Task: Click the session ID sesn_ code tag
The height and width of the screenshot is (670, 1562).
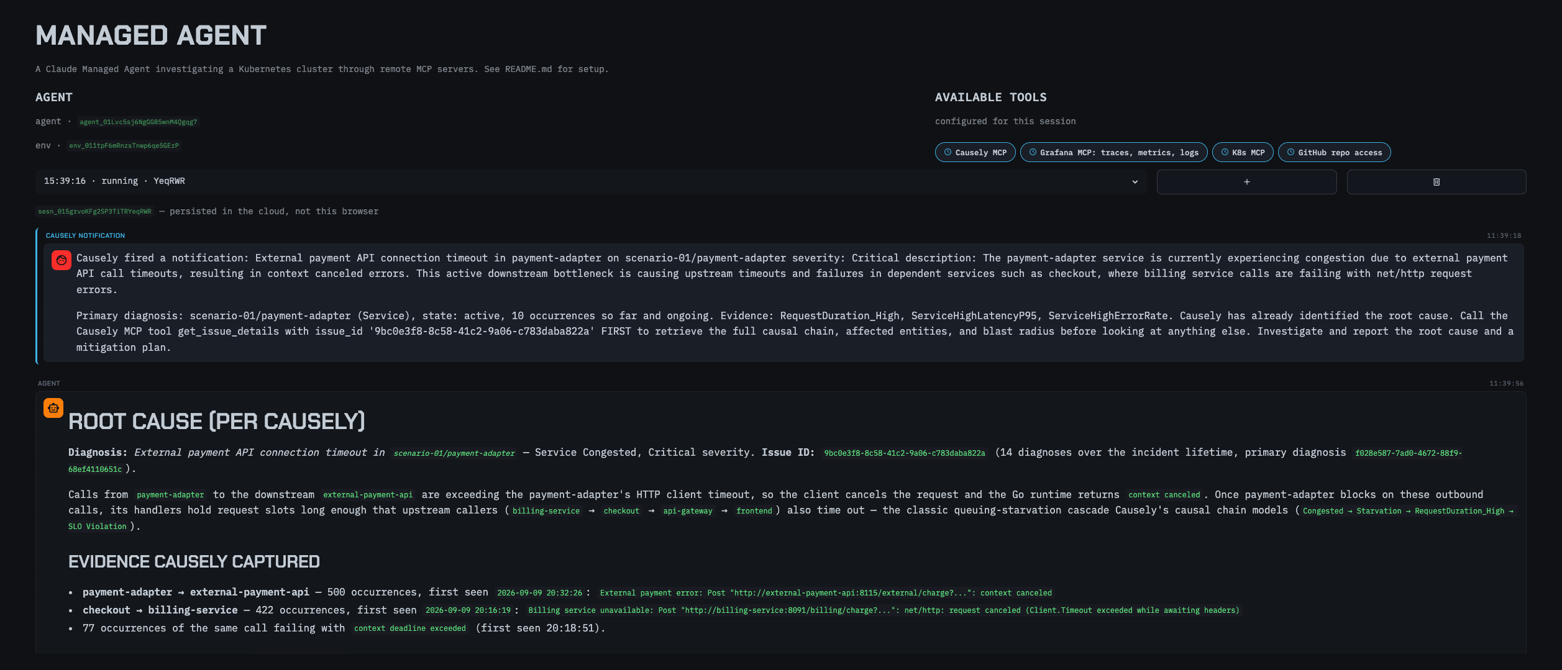Action: click(x=94, y=212)
